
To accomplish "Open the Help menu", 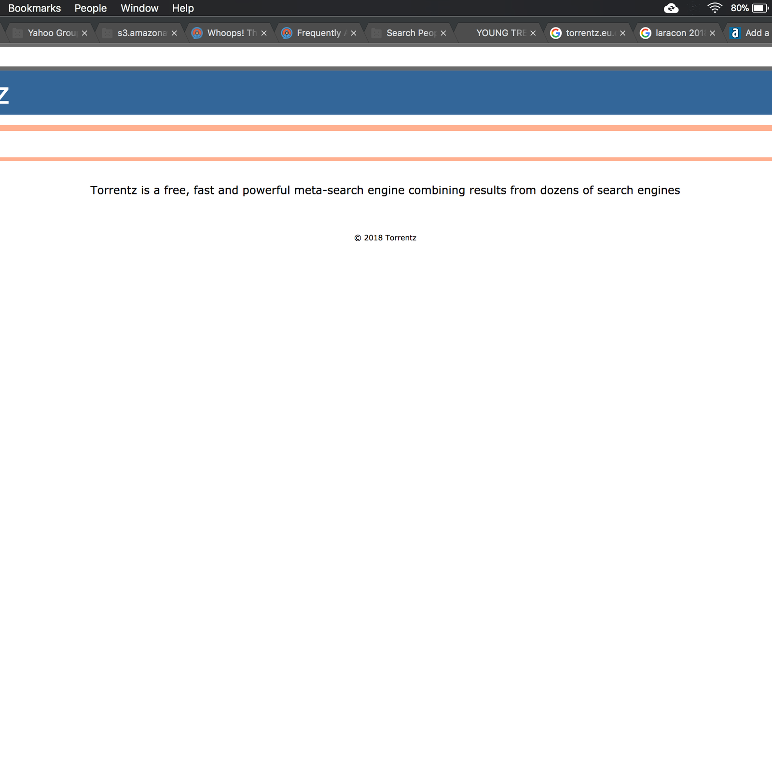I will tap(183, 8).
